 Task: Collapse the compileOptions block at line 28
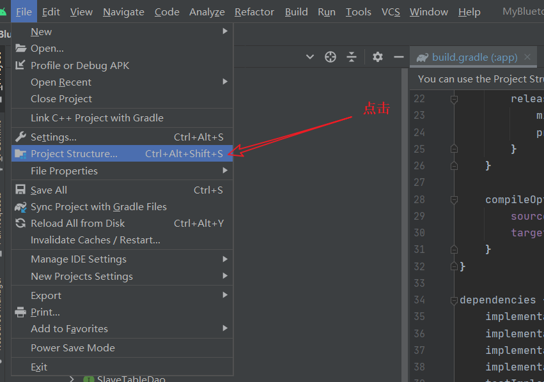point(454,200)
